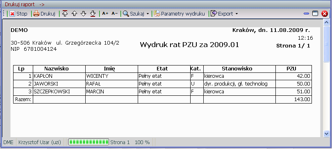The width and height of the screenshot is (332, 149).
Task: Decrease font size with A- icon
Action: 114,14
